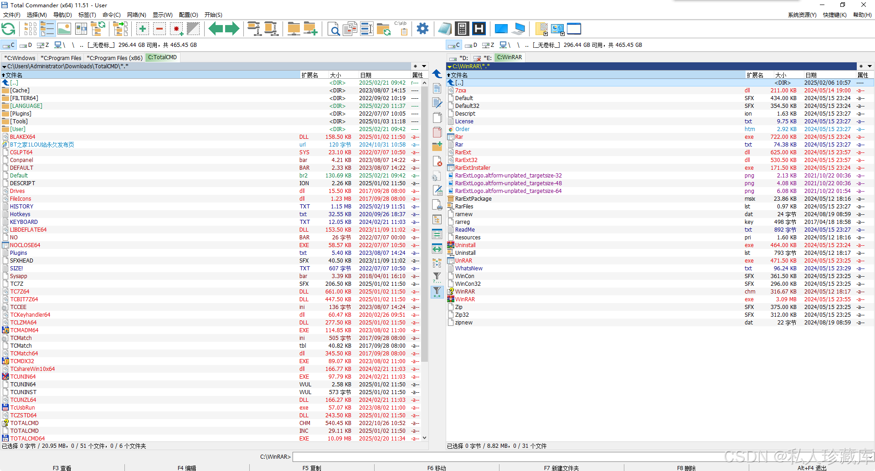Image resolution: width=875 pixels, height=471 pixels.
Task: Click the green plus select-group icon
Action: point(143,29)
